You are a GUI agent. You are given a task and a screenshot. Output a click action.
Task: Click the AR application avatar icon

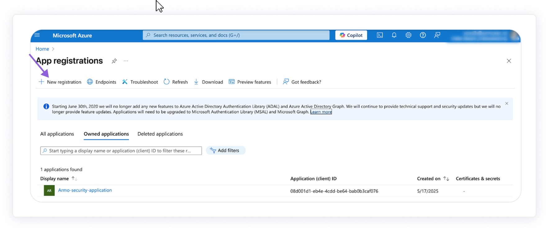tap(49, 190)
